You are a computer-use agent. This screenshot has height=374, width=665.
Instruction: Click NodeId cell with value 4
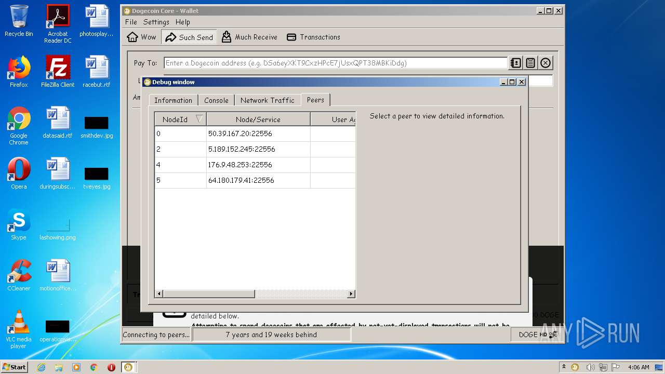180,165
